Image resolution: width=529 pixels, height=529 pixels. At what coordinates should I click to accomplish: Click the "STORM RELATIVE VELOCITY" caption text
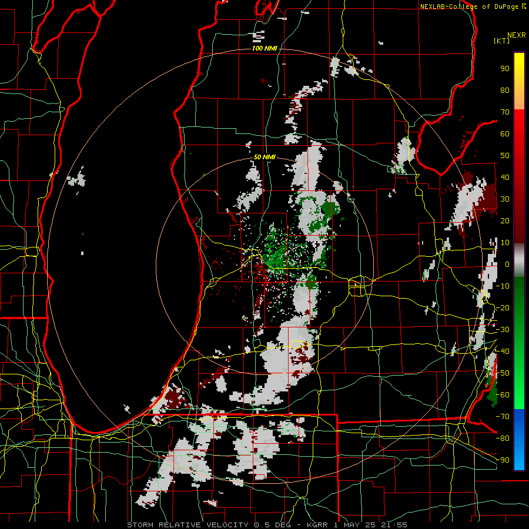click(188, 525)
